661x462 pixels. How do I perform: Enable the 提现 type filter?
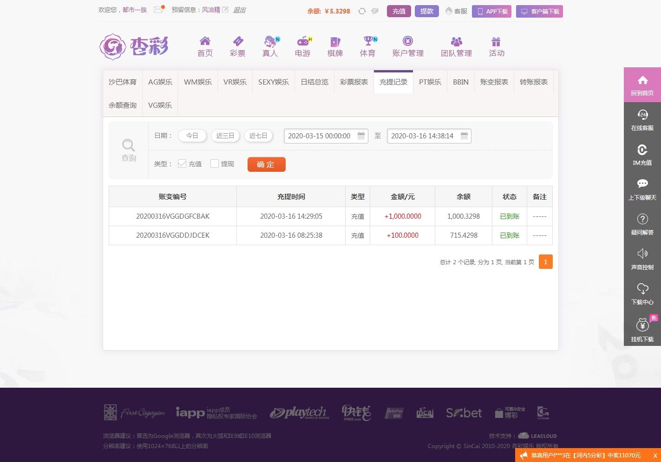pyautogui.click(x=214, y=163)
